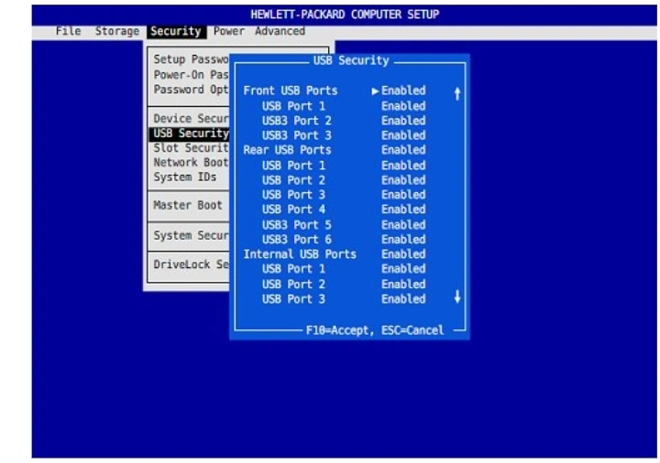Select the USB3 Port 6 label
Screen dimensions: 660x463
click(x=297, y=240)
